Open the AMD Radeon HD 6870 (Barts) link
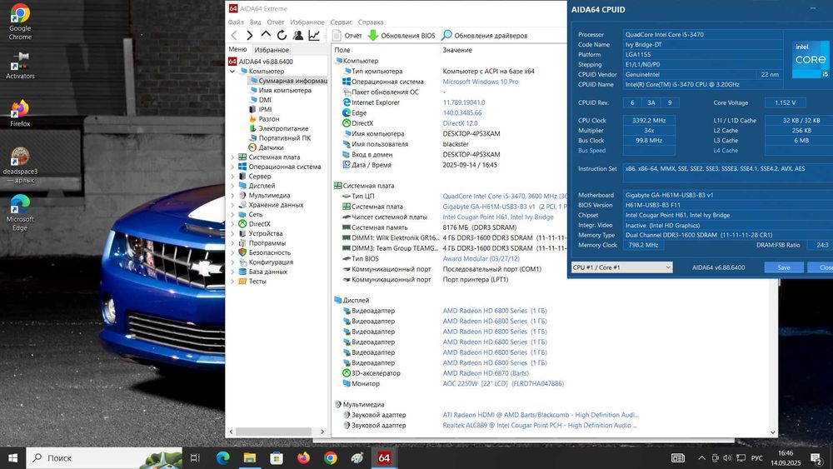Screen dimensions: 833x469 (x=486, y=373)
